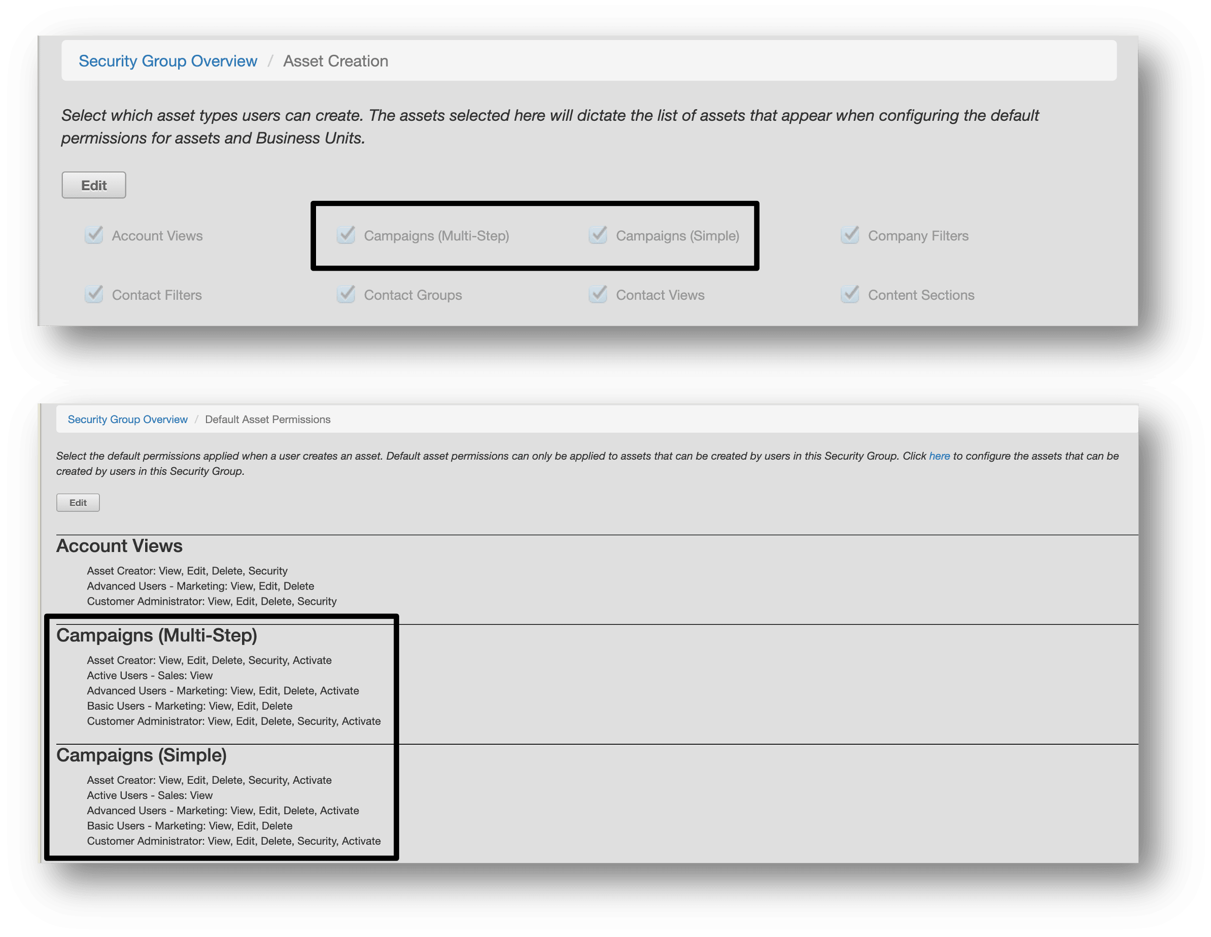This screenshot has width=1211, height=937.
Task: Click the checkmark icon beside Campaigns (Multi-Step)
Action: tap(346, 235)
